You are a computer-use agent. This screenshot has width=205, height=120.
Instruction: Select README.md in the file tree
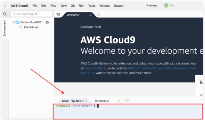pos(31,27)
